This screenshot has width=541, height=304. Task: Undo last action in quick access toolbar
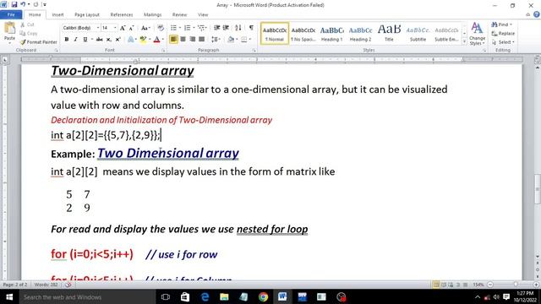point(23,4)
